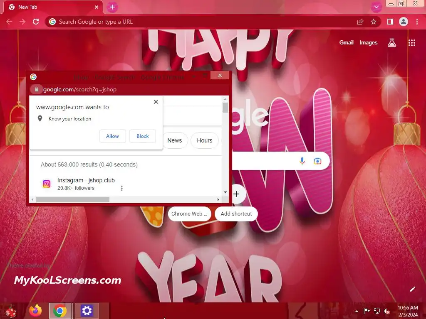Viewport: 426px width, 319px height.
Task: Click popup vertical scrollbar down arrow
Action: tap(225, 192)
